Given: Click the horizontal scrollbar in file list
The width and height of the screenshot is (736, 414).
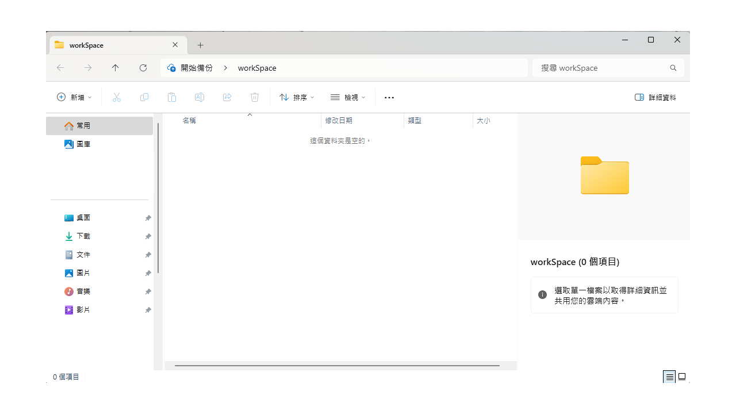Looking at the screenshot, I should (337, 365).
